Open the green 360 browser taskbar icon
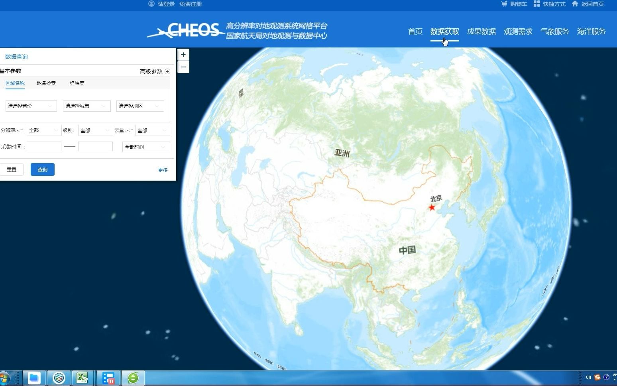The image size is (617, 386). pyautogui.click(x=133, y=378)
